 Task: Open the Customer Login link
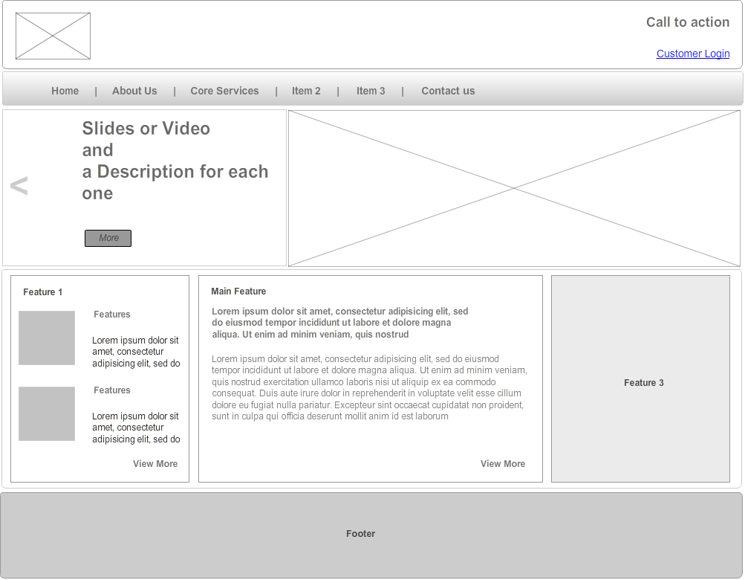coord(693,54)
